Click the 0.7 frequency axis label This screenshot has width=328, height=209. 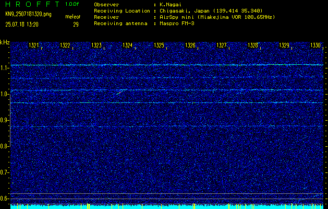(4, 172)
